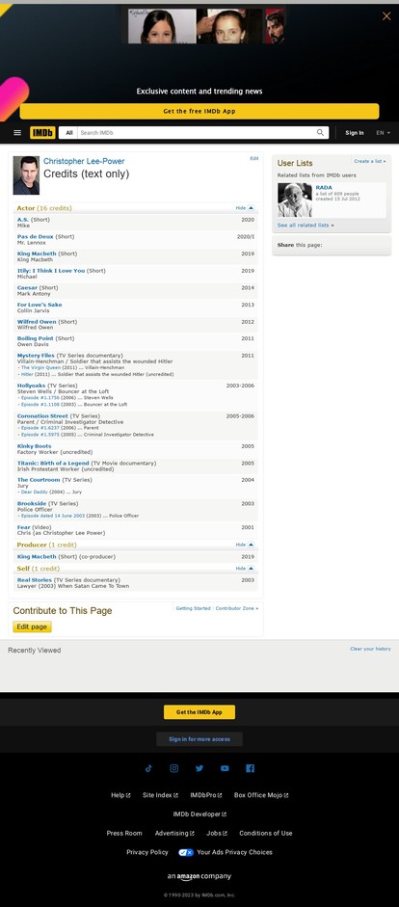Viewport: 399px width, 907px height.
Task: Click the IMDb logo home icon
Action: (42, 132)
